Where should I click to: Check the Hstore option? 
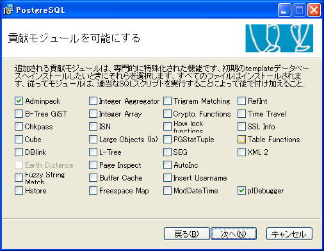tap(19, 191)
